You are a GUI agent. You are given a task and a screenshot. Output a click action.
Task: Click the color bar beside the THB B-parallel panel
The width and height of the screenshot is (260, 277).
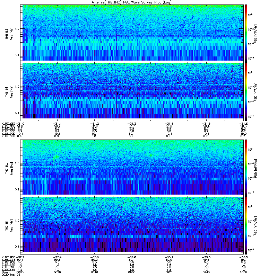pyautogui.click(x=246, y=92)
